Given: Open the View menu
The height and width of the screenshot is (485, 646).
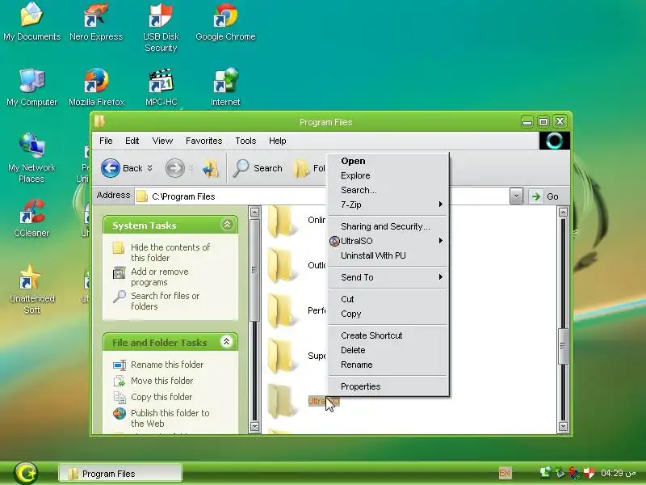Looking at the screenshot, I should [x=162, y=141].
